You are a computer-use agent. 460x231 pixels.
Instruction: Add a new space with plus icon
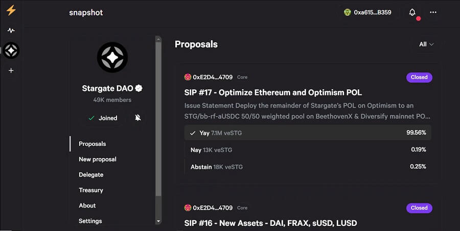[x=11, y=70]
